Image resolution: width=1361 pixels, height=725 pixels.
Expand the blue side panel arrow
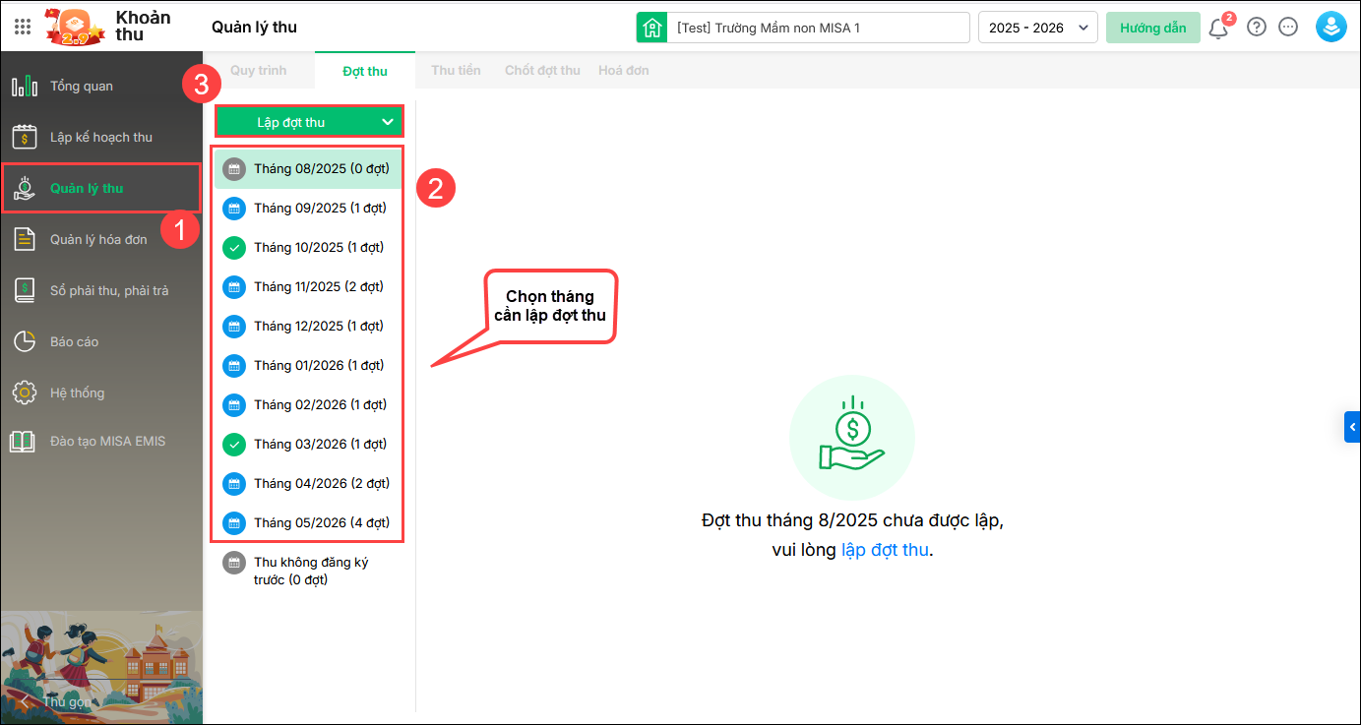[x=1353, y=427]
